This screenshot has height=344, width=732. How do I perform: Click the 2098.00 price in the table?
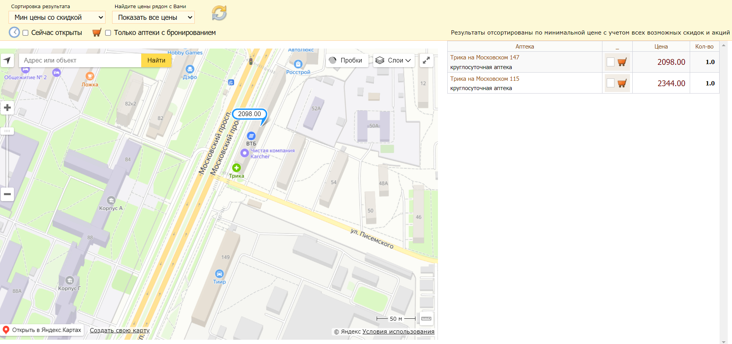click(x=671, y=62)
